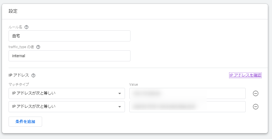This screenshot has width=272, height=139.
Task: Open first 'IP アドレスが次と等しい' combo box
Action: (x=66, y=93)
